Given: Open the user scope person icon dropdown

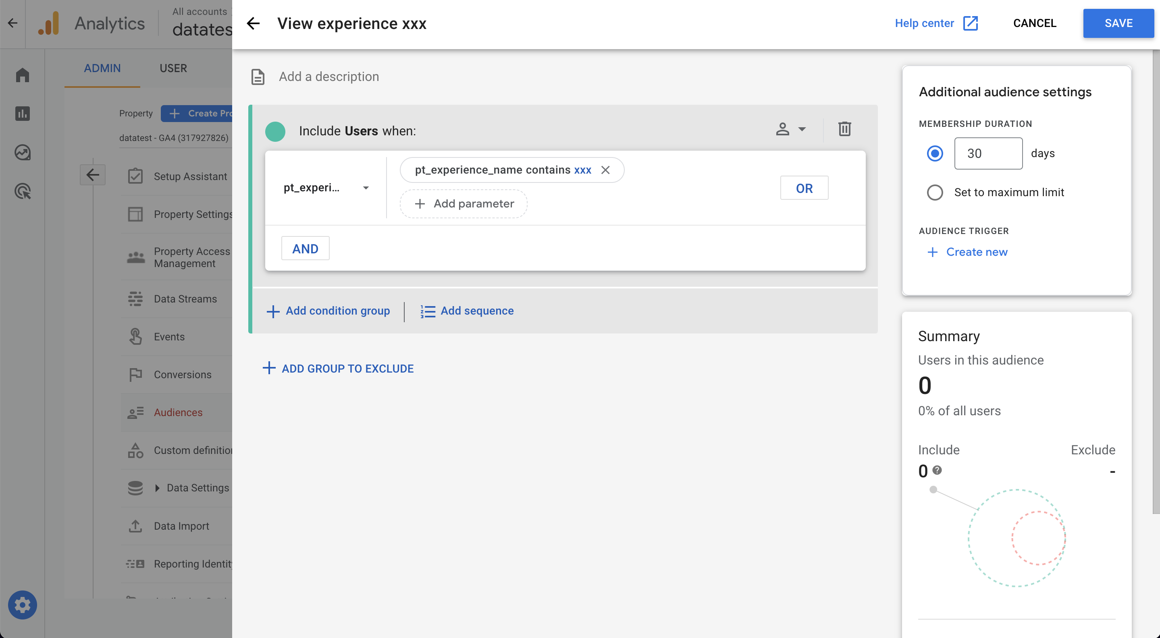Looking at the screenshot, I should tap(790, 129).
